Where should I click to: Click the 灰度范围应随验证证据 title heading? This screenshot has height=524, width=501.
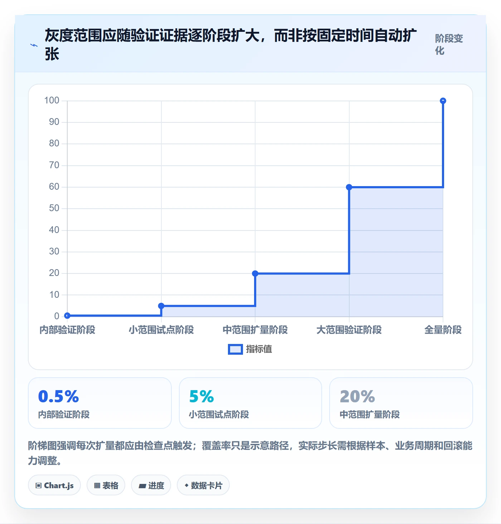tap(231, 45)
